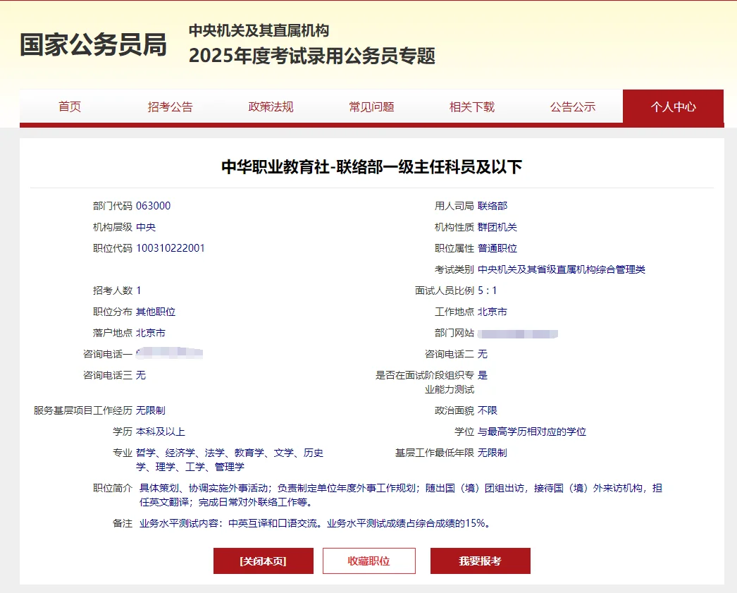
Task: Open the 常见问题 tab
Action: tap(371, 106)
